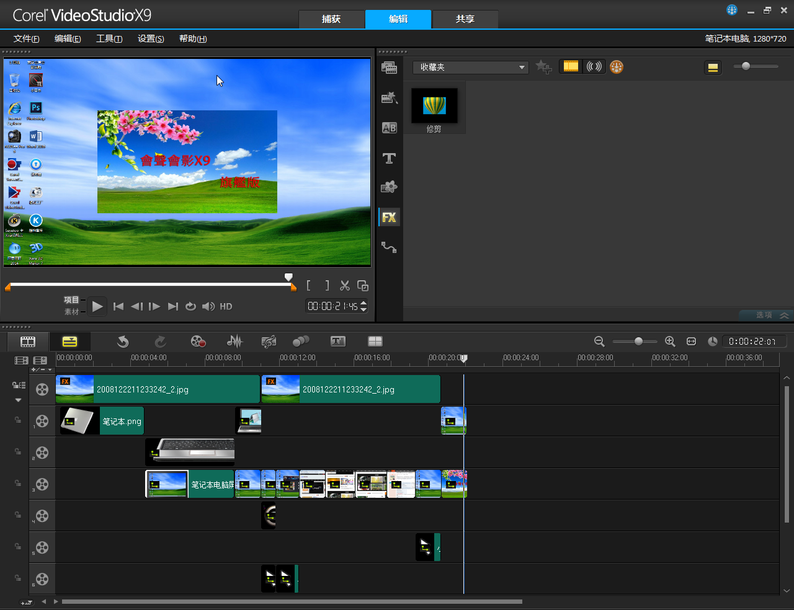The height and width of the screenshot is (610, 794).
Task: Click the show all visible tracks icon
Action: [x=21, y=360]
